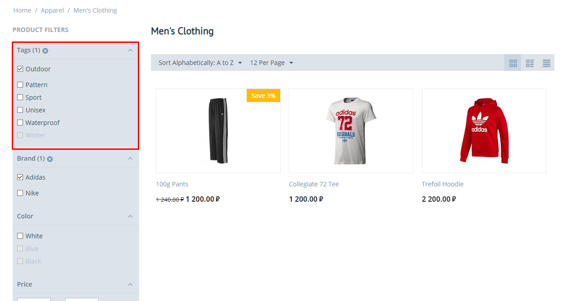Click the PRODUCT FILTERS heading
Image resolution: width=563 pixels, height=301 pixels.
tap(41, 30)
